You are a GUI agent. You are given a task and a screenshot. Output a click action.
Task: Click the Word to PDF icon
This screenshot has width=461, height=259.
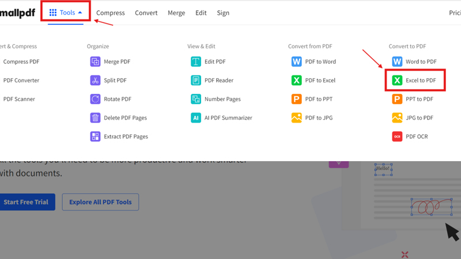coord(397,62)
